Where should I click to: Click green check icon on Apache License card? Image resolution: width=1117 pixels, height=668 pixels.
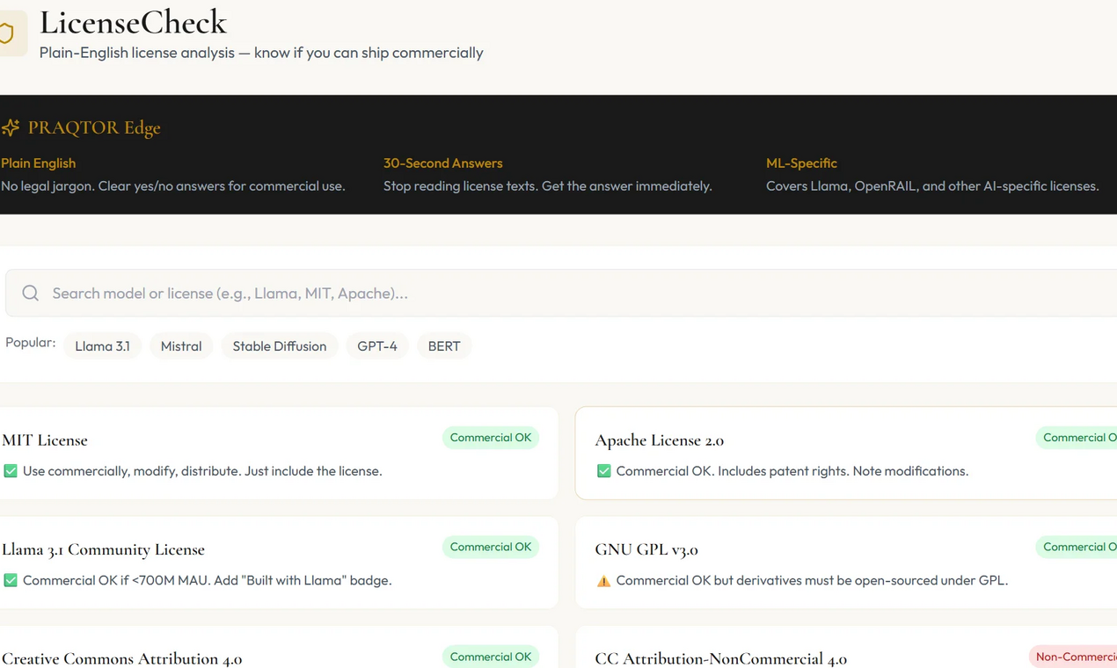click(x=603, y=471)
